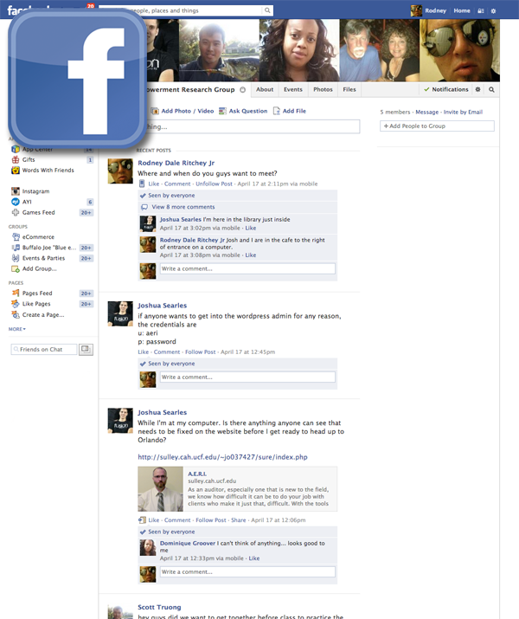Click the Friends on Chat search field
Viewport: 519px width, 619px height.
point(44,350)
